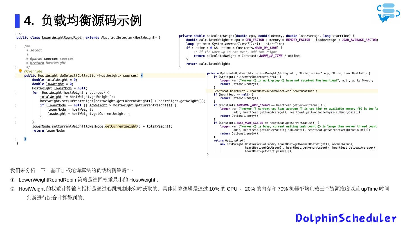Viewport: 405px width, 228px height.
Task: Click the Constants.BUSY_NODE_STATUE condition line
Action: tap(267, 123)
